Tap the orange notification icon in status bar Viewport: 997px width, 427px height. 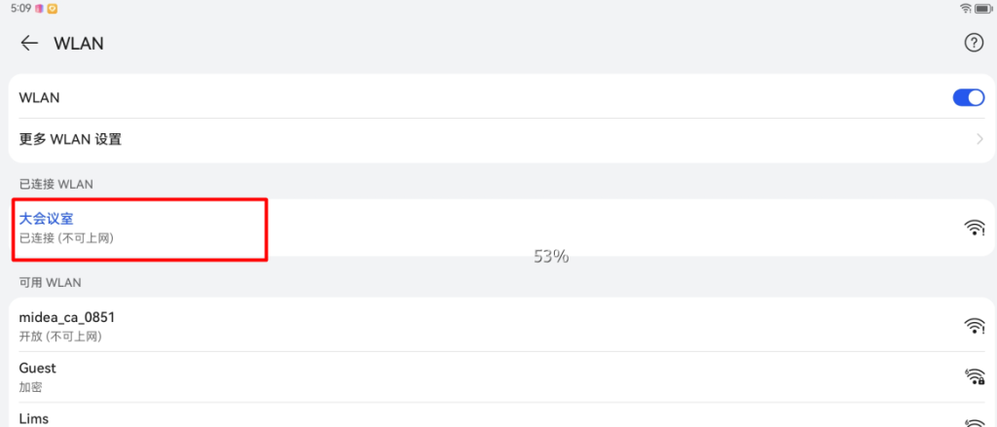click(52, 8)
